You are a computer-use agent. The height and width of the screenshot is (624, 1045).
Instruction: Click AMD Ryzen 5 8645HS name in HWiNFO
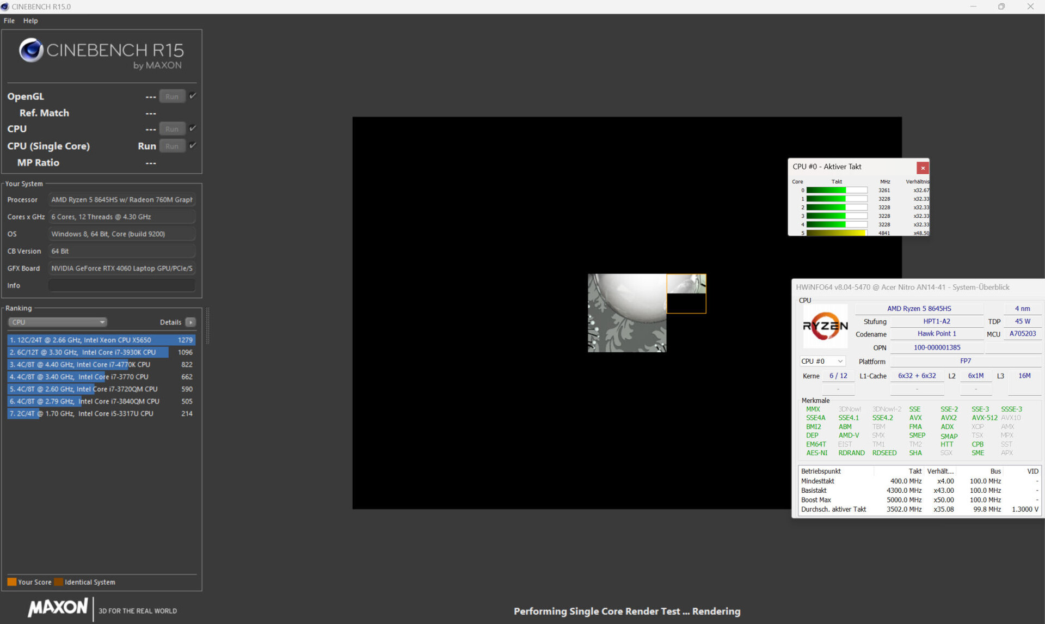click(x=919, y=308)
